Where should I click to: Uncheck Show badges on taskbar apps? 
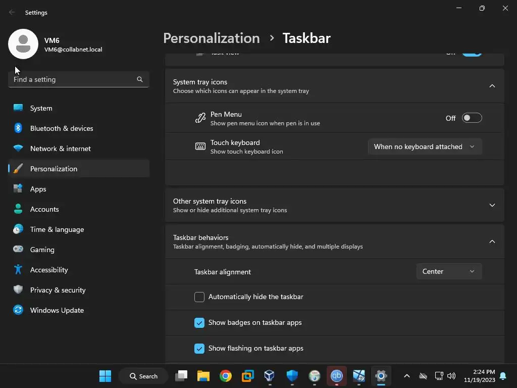pos(199,323)
